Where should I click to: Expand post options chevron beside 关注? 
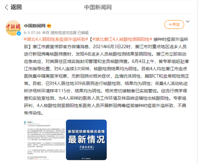click(x=188, y=22)
